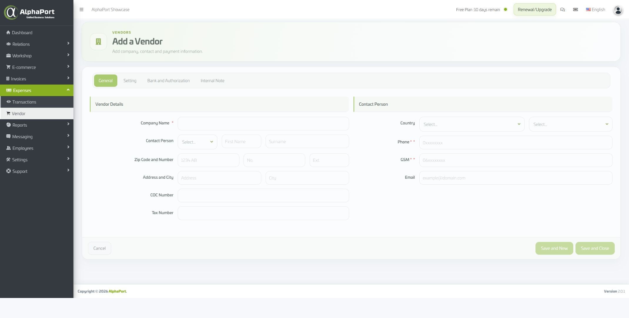Open the Internal Note tab

[x=212, y=81]
